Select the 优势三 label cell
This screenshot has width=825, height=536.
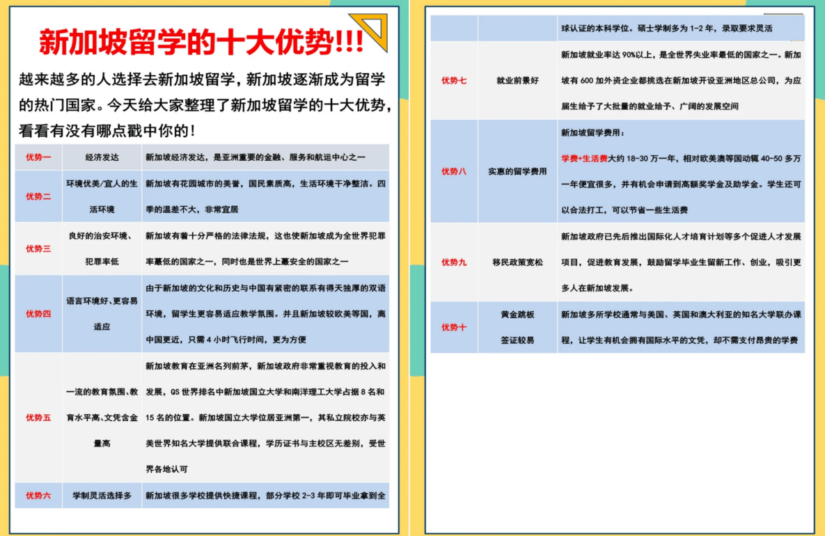(38, 249)
